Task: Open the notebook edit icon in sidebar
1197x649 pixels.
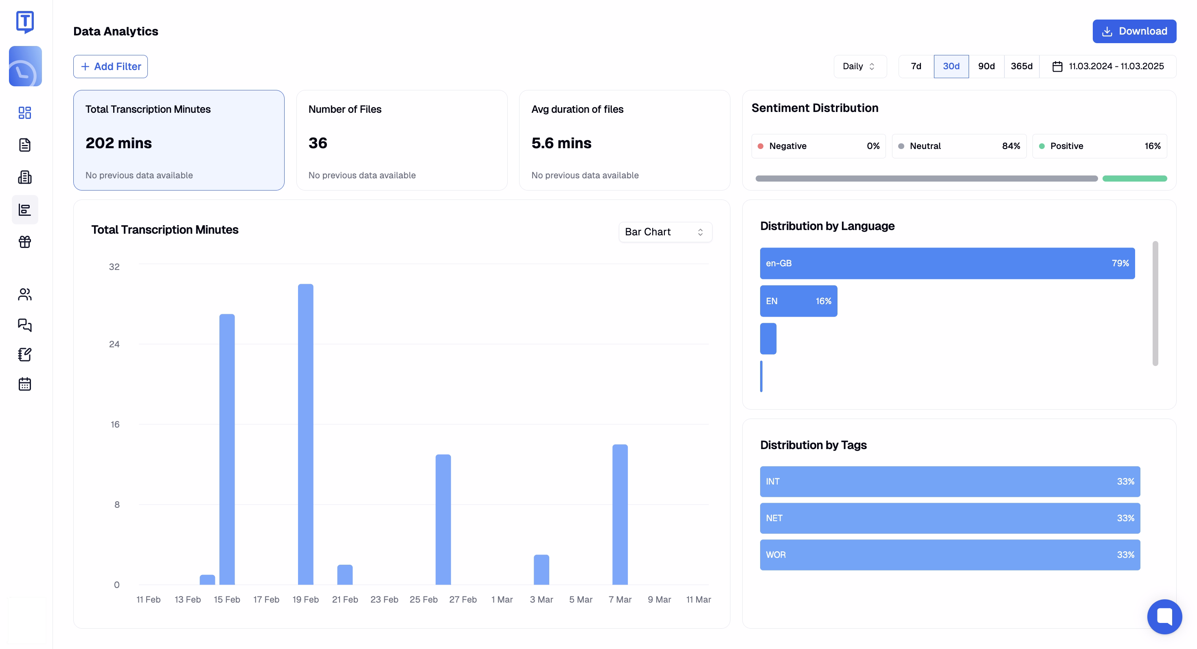Action: 24,355
